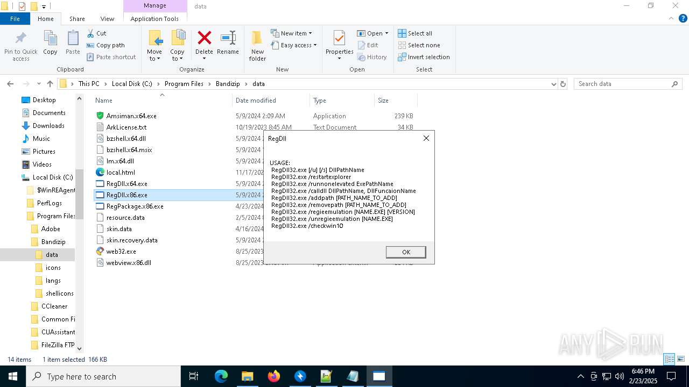Choose Copy path in ribbon
Image resolution: width=689 pixels, height=387 pixels.
pos(106,45)
